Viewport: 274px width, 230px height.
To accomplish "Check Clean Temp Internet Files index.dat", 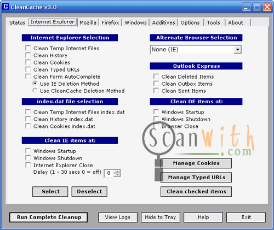I will point(28,112).
